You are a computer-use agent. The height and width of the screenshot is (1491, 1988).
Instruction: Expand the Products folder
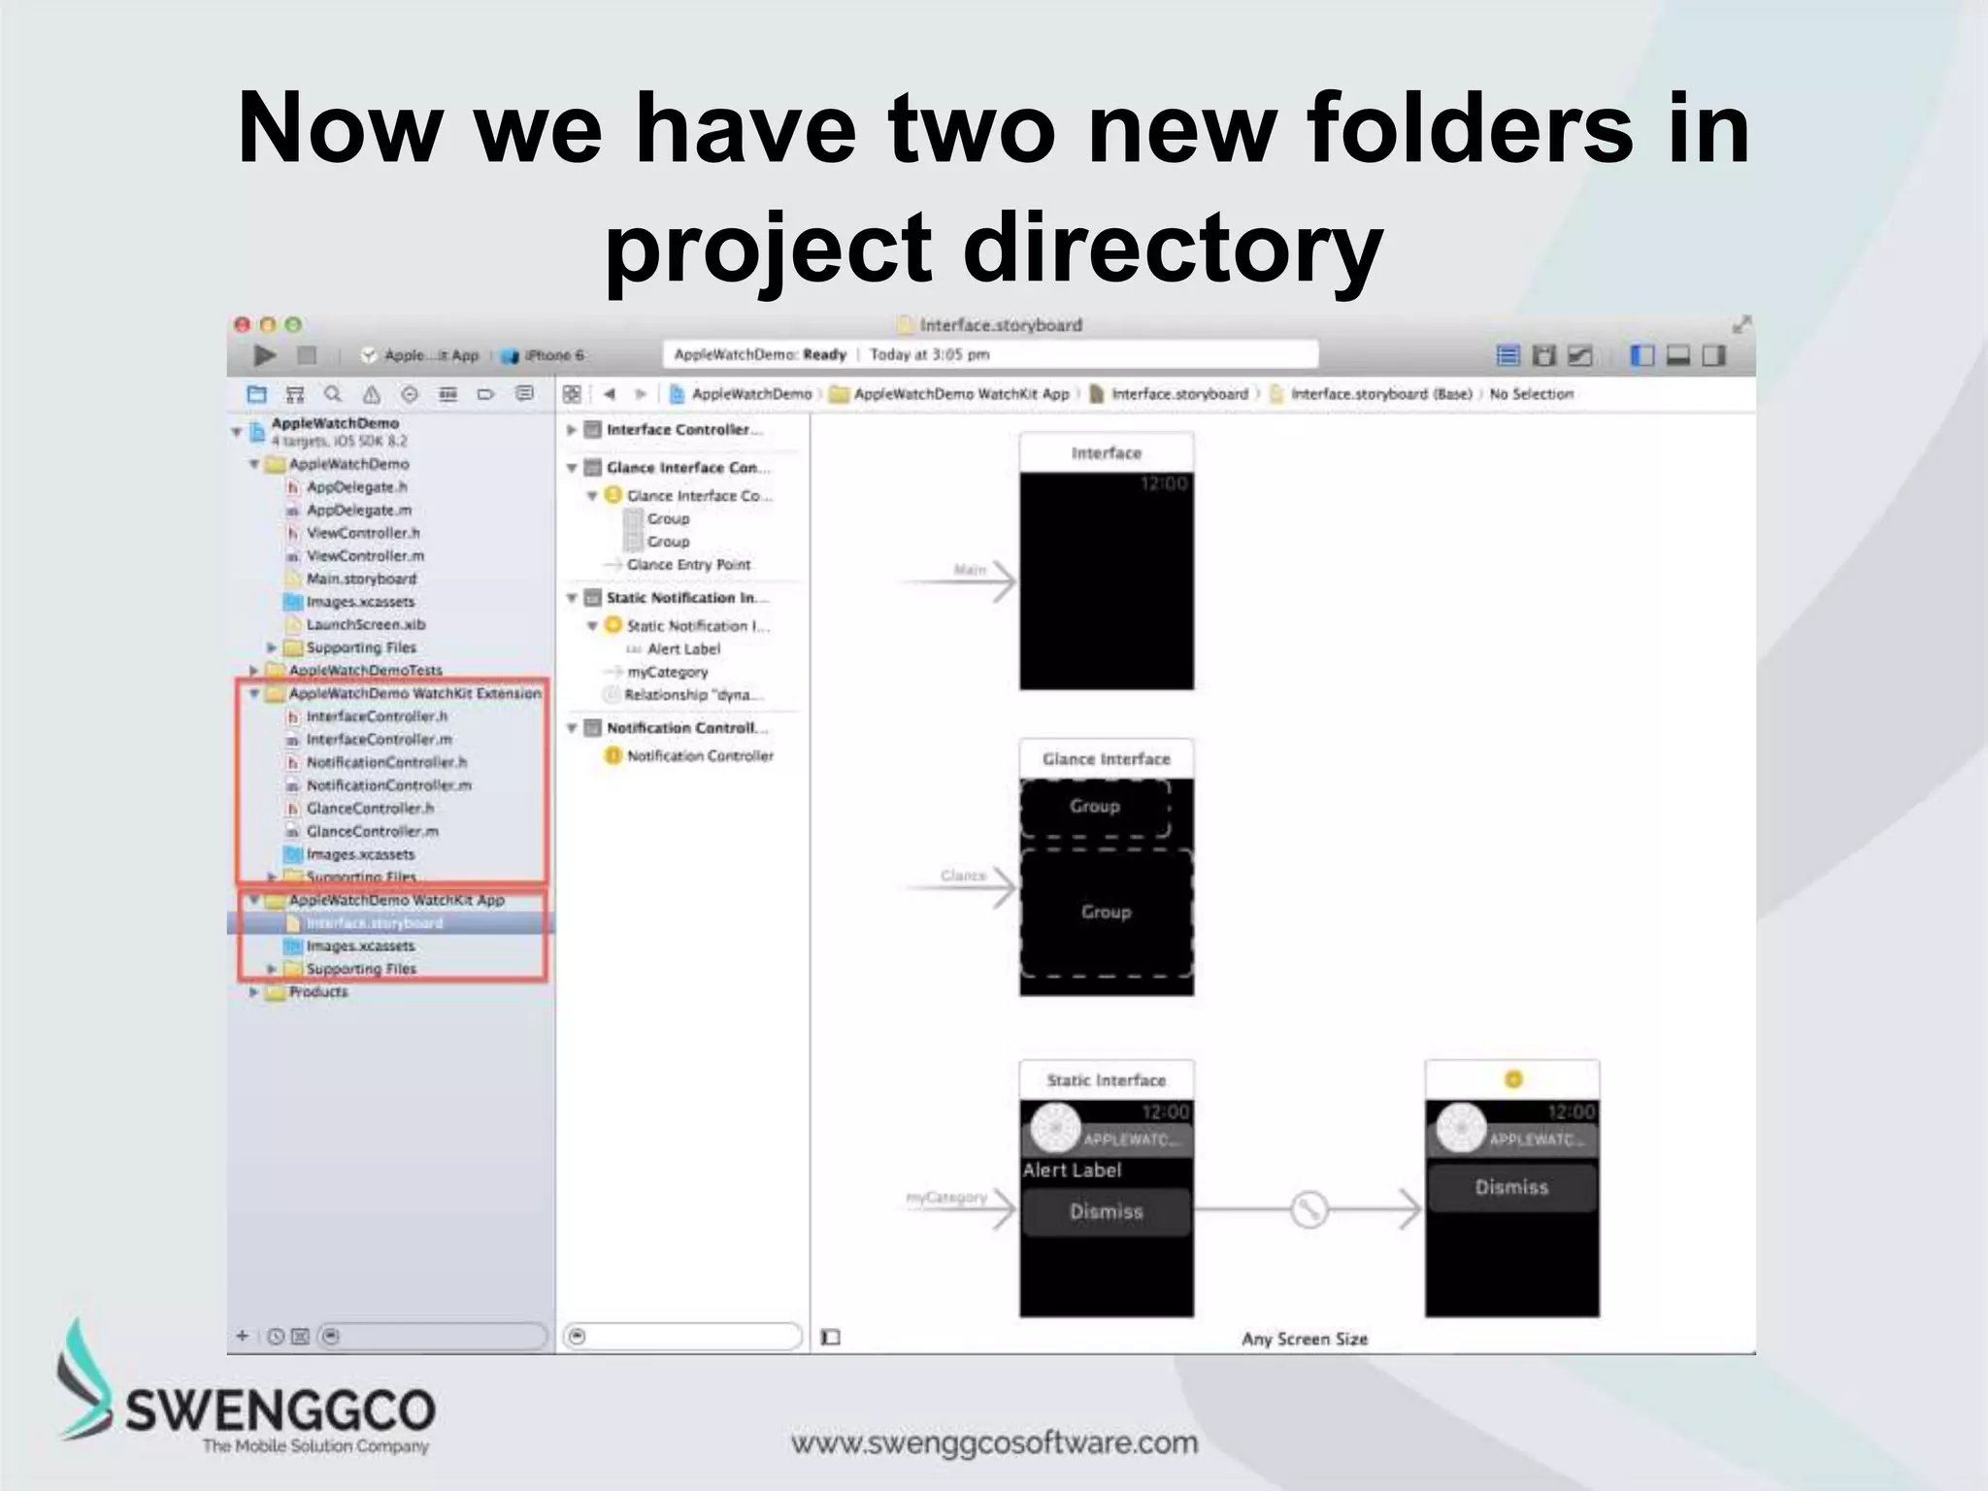click(254, 992)
